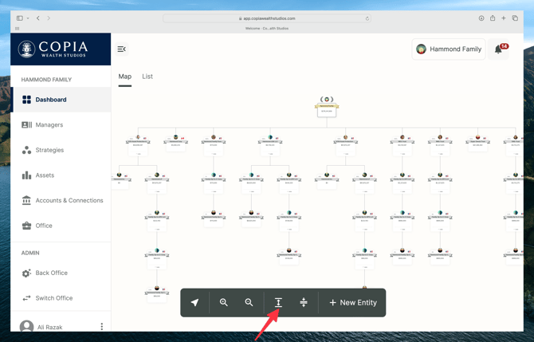The height and width of the screenshot is (342, 534).
Task: Click the expand vertical spacing icon
Action: tap(278, 303)
